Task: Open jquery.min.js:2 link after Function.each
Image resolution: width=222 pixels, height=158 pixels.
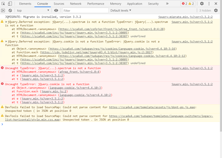Action: click(x=54, y=92)
